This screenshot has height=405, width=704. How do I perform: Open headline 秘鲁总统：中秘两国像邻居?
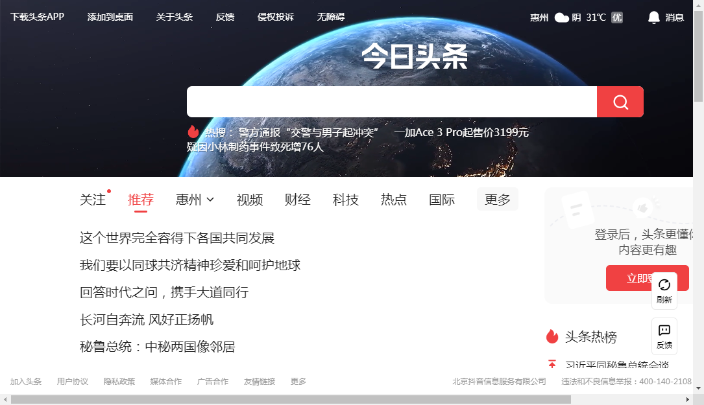pos(157,347)
